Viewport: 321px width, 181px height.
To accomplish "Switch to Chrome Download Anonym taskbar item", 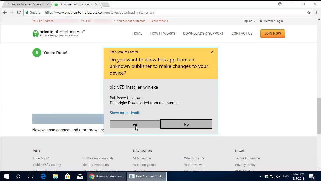I will click(107, 176).
